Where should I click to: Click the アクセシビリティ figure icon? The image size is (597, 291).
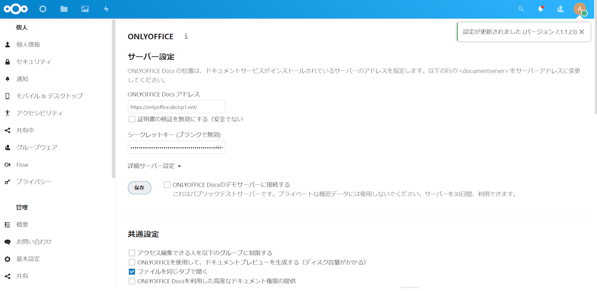7,113
